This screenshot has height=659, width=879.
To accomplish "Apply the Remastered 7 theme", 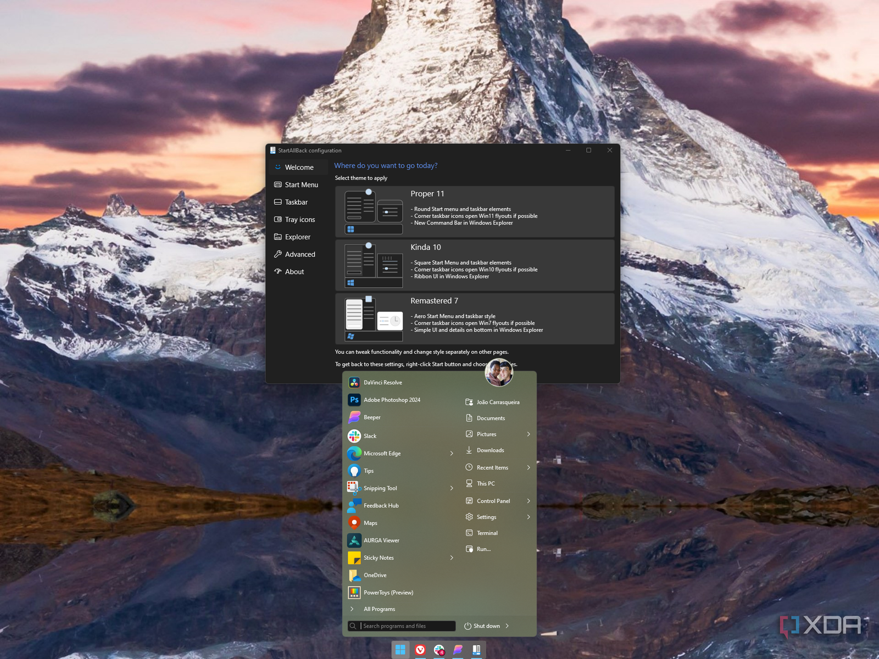I will click(475, 319).
